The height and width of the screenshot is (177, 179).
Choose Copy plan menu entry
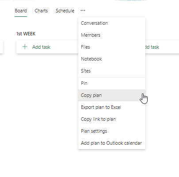click(x=112, y=95)
